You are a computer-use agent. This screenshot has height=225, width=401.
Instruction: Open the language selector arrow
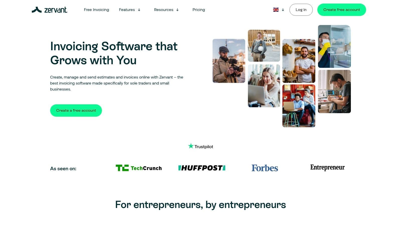pos(283,10)
